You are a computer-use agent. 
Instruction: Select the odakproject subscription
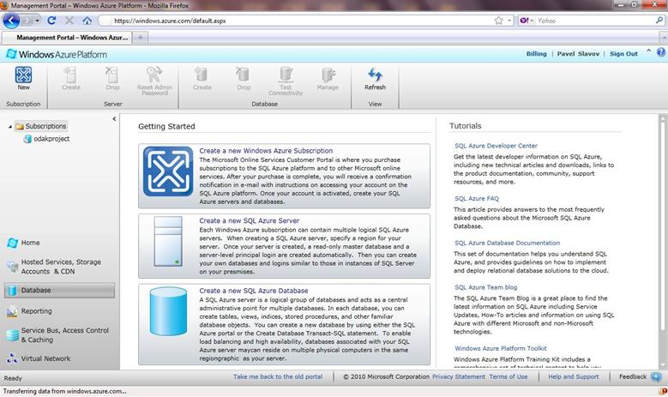(47, 139)
